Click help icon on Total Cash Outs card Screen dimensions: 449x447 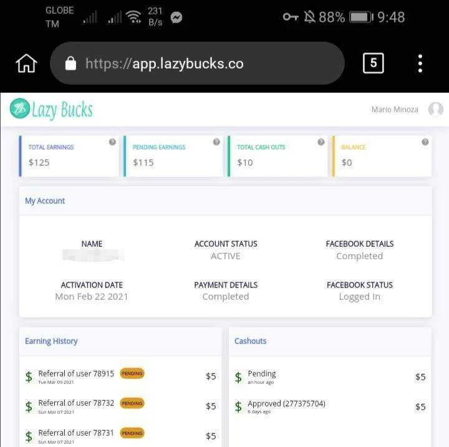click(x=321, y=142)
